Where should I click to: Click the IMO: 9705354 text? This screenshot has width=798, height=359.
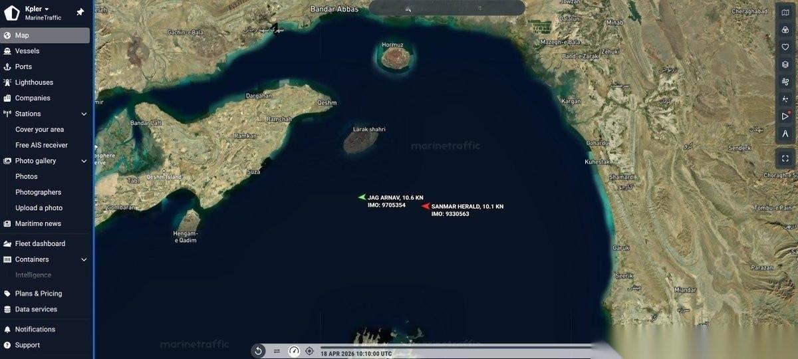point(386,205)
